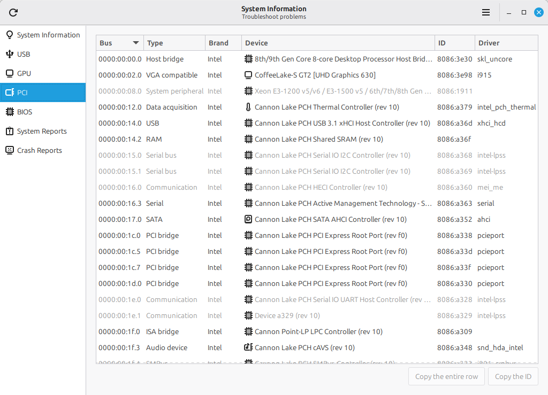548x395 pixels.
Task: Click the chip icon beside LPC Controller
Action: pos(248,332)
